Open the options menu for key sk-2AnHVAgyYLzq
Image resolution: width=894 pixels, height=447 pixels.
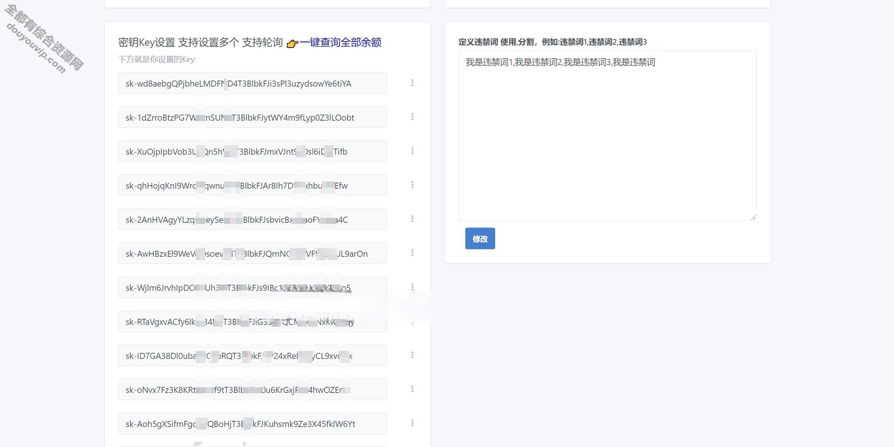(412, 219)
